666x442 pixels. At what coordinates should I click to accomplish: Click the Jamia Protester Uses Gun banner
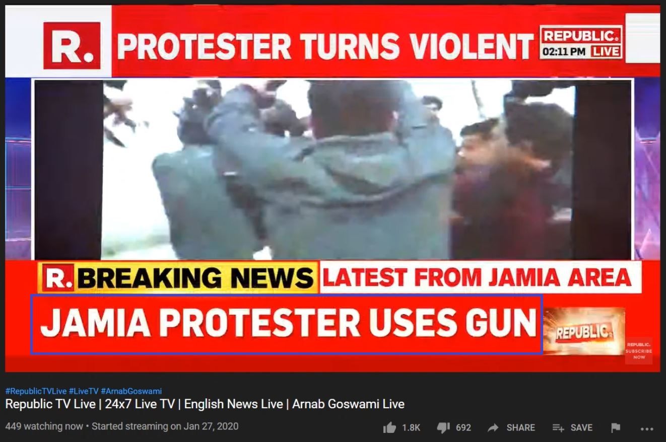286,324
